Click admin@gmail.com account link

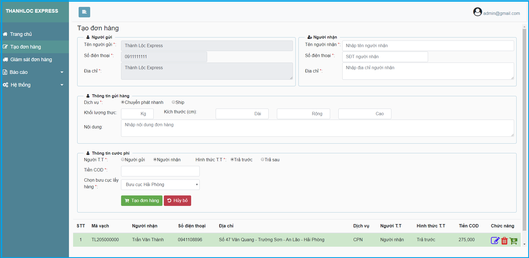coord(501,13)
